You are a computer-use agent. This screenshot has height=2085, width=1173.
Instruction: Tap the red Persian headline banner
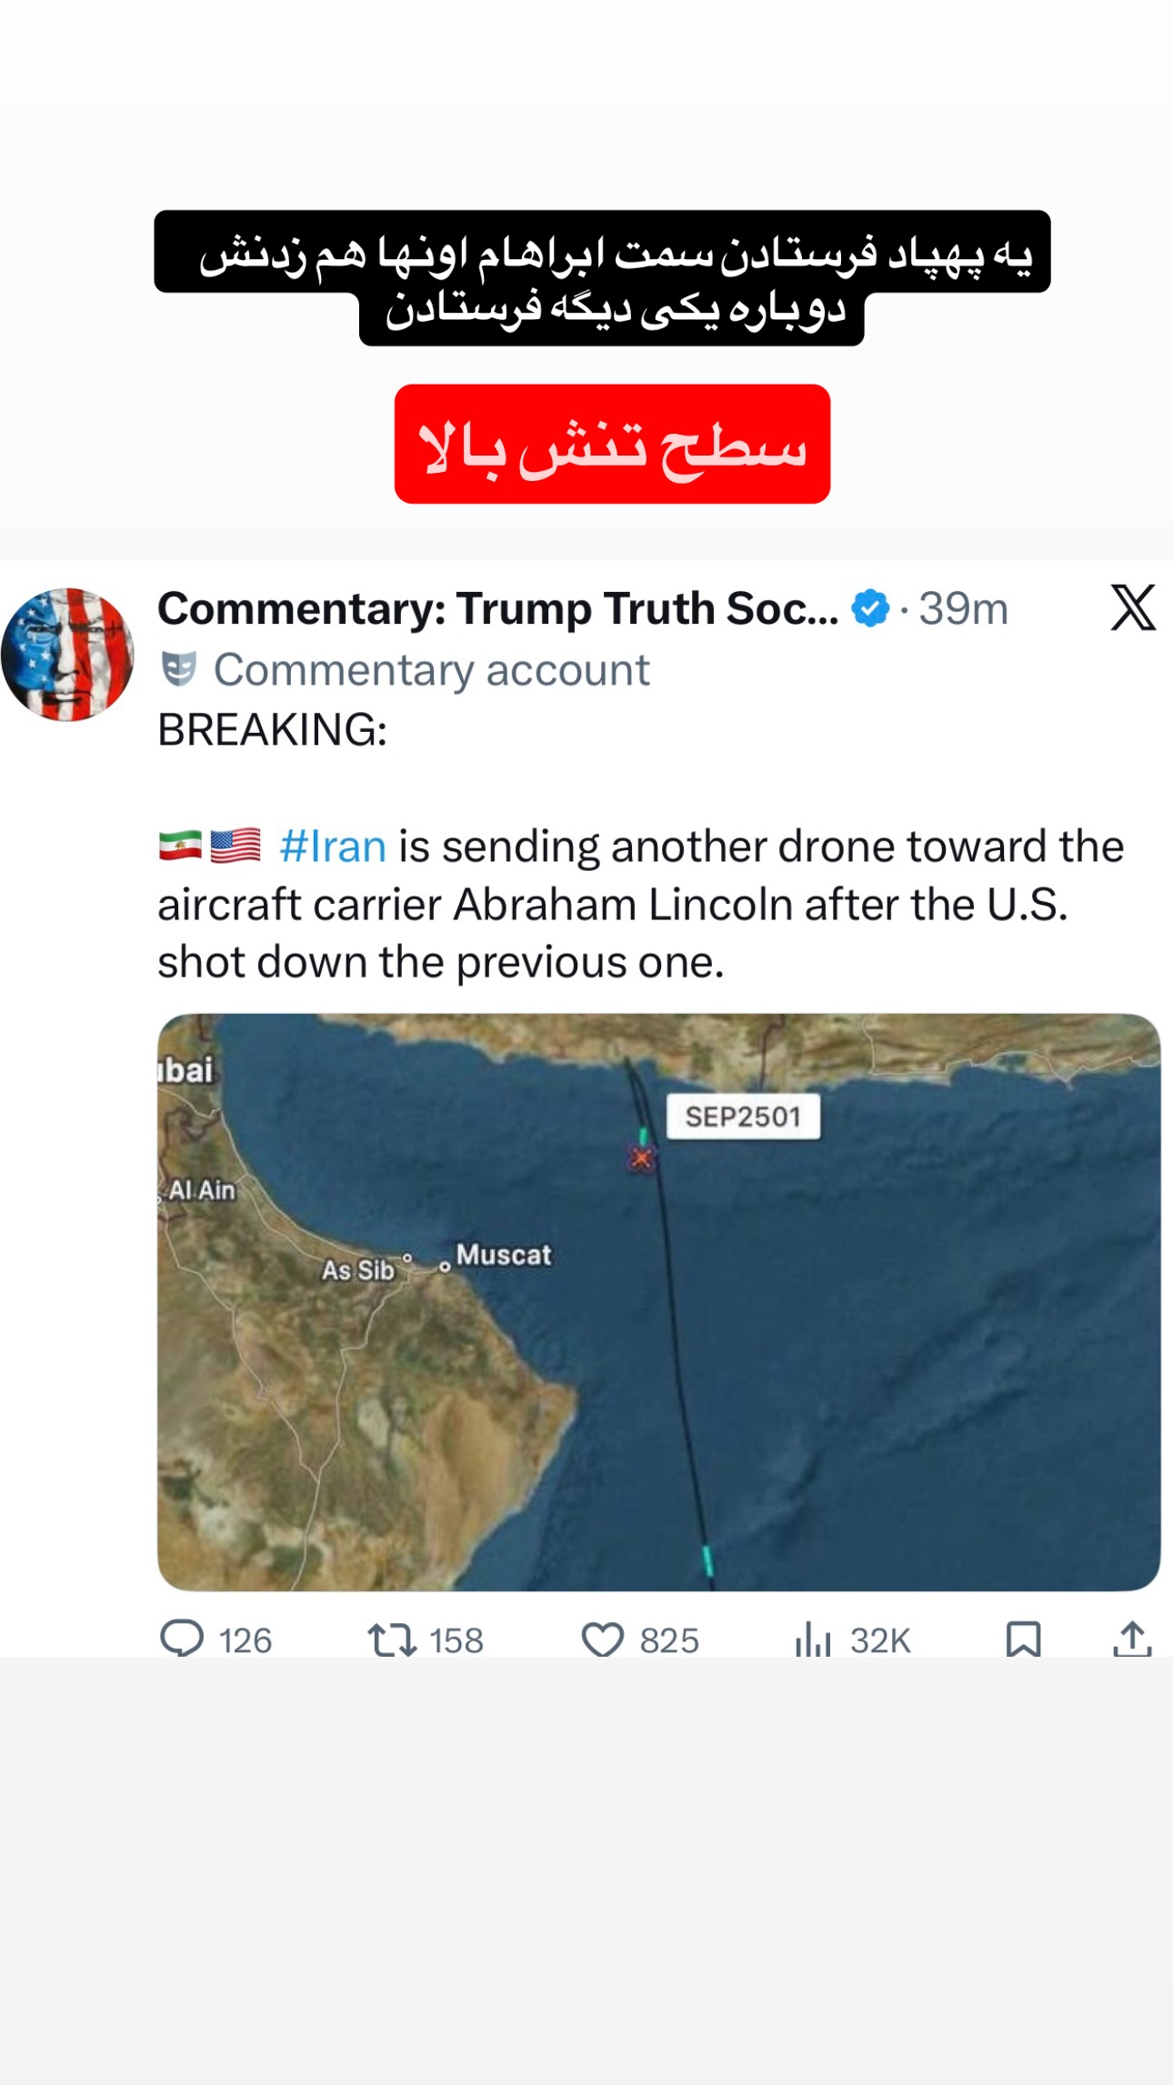612,444
